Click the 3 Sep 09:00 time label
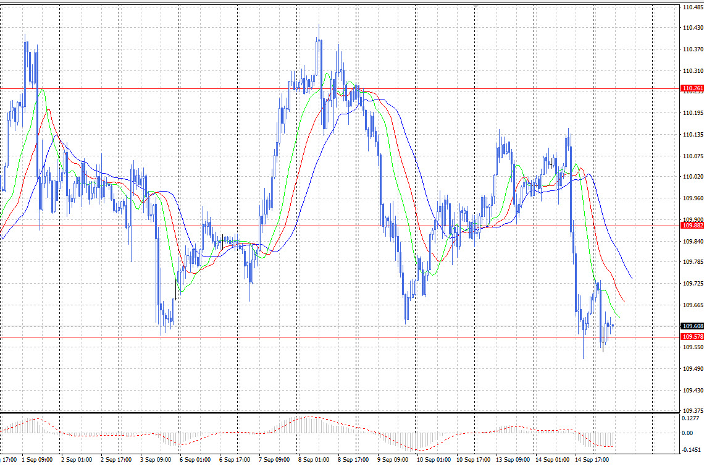The height and width of the screenshot is (466, 704). [156, 460]
